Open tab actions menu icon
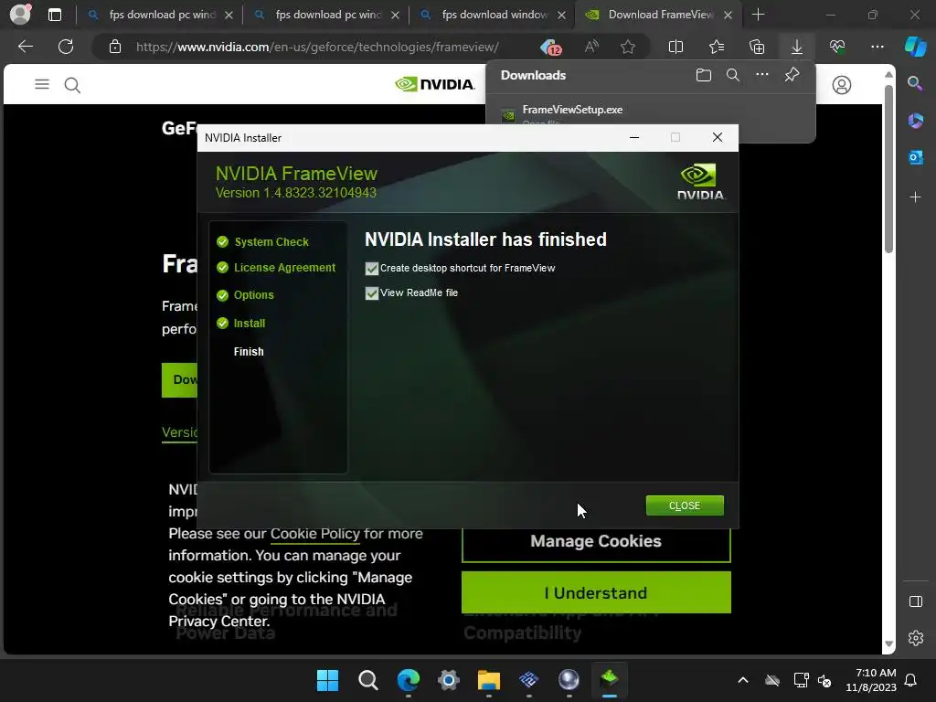 click(55, 15)
